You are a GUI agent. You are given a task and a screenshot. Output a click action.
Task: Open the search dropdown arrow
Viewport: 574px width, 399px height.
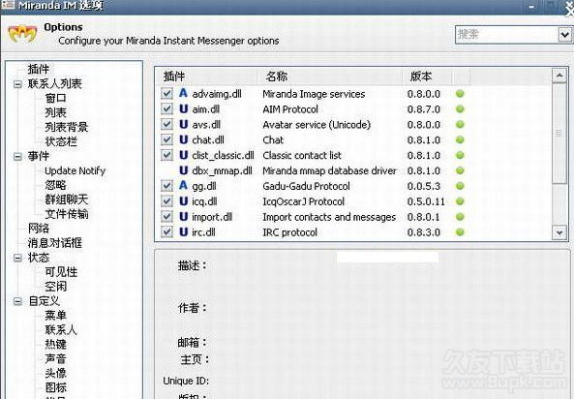565,35
